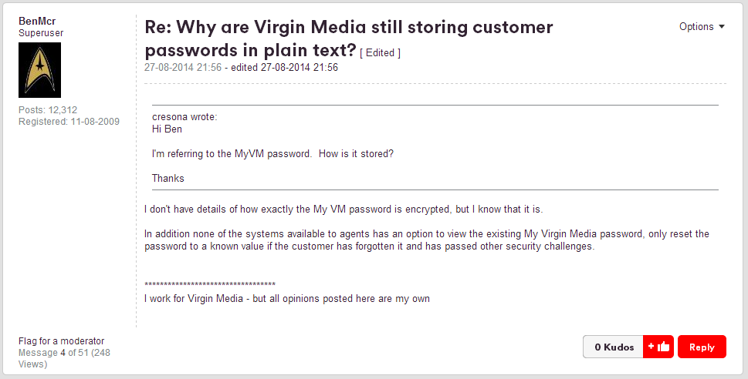Click BenMcr's Starfleet badge avatar
Viewport: 748px width, 379px height.
[39, 69]
